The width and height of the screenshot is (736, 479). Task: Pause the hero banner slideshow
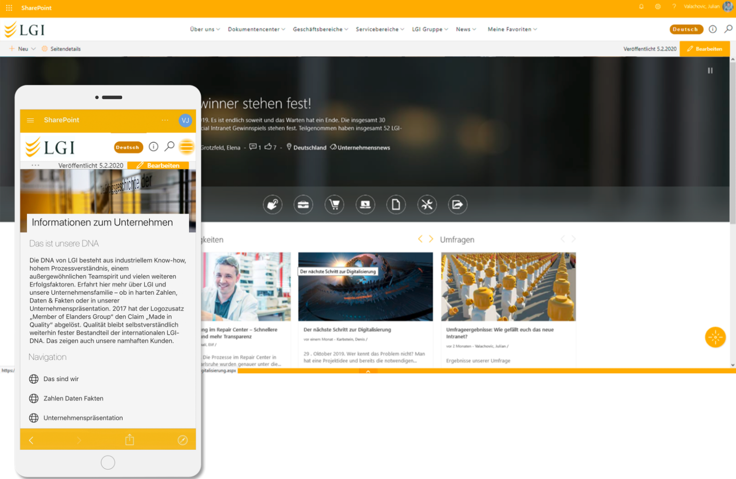[710, 70]
